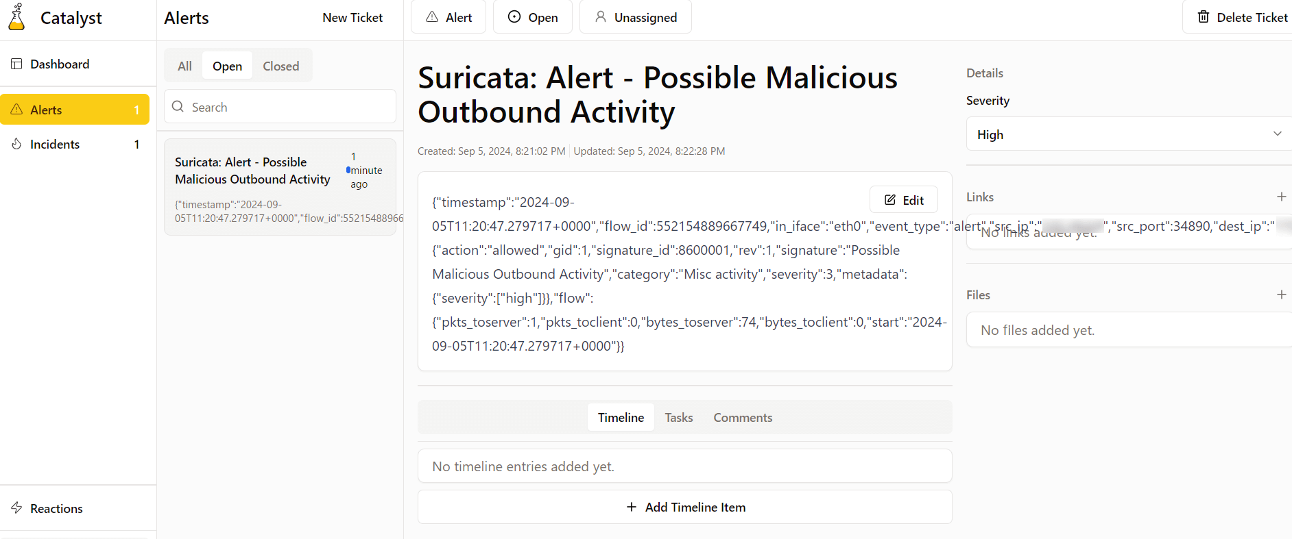
Task: Click the plus icon beside Links
Action: [1281, 197]
